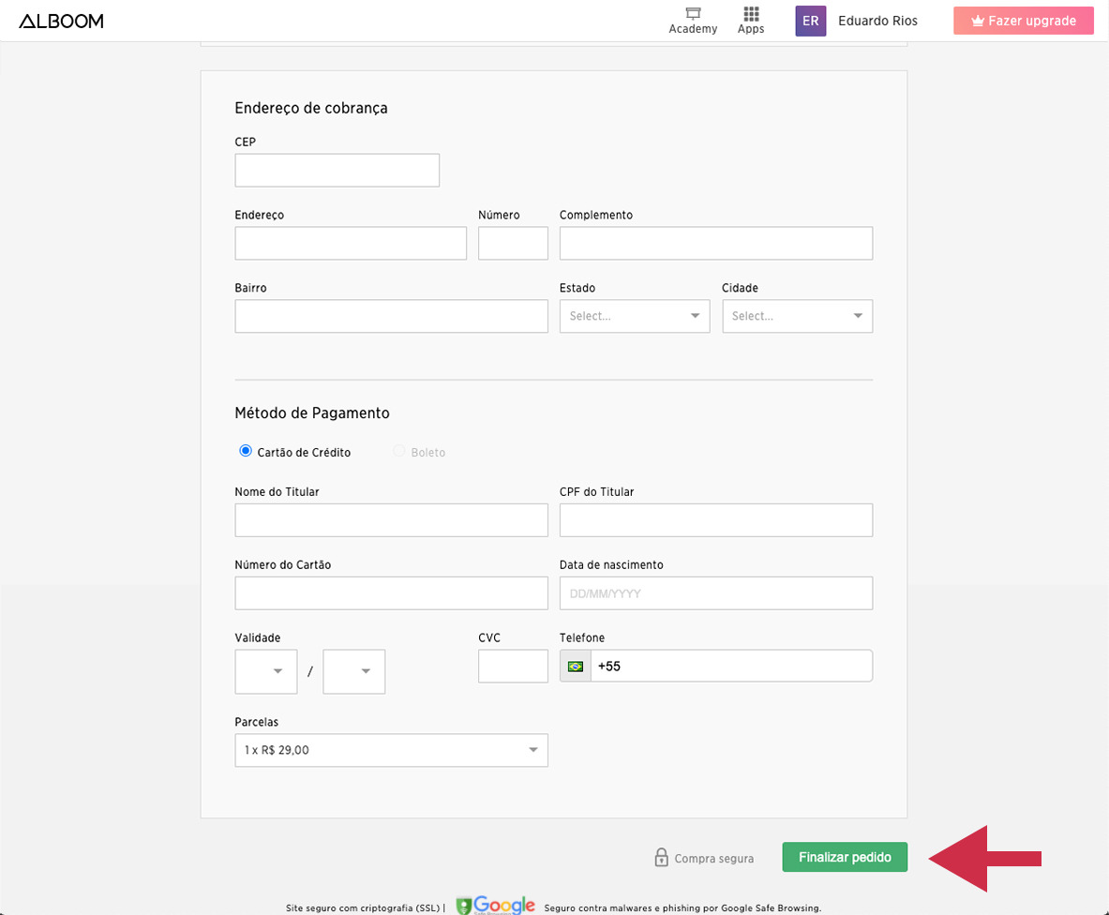Open the Validade year dropdown
This screenshot has width=1109, height=915.
[x=353, y=671]
